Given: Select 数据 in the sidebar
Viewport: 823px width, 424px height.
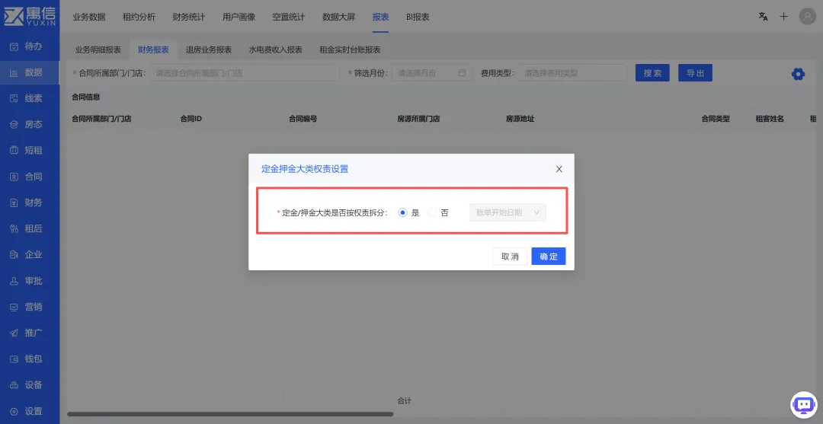Looking at the screenshot, I should click(30, 72).
